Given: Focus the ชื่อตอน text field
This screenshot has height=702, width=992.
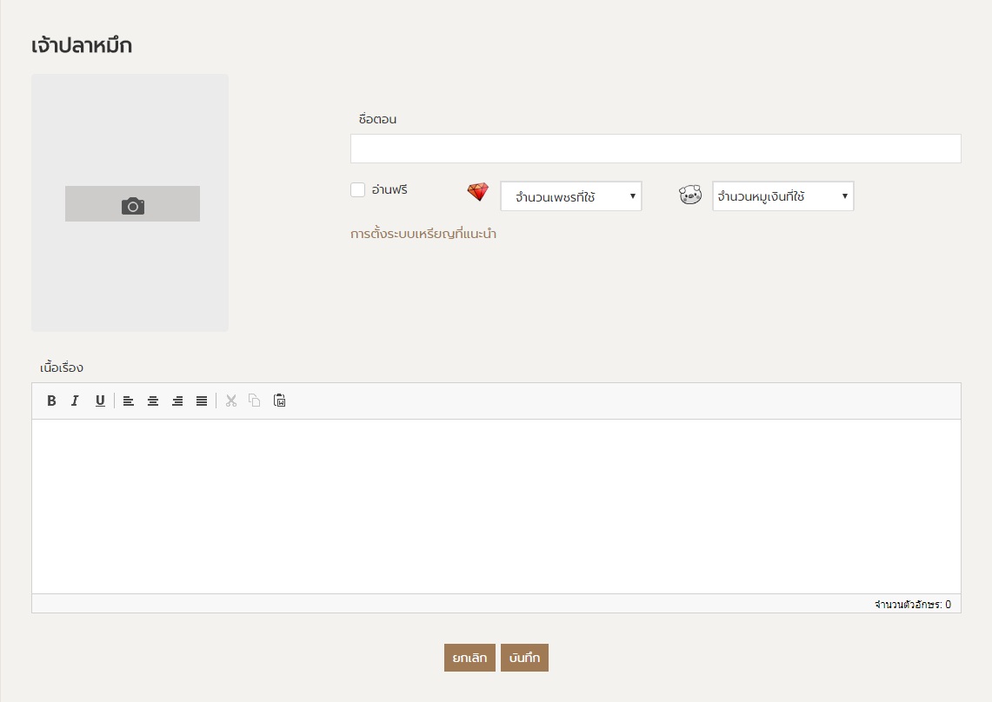Looking at the screenshot, I should pyautogui.click(x=655, y=149).
